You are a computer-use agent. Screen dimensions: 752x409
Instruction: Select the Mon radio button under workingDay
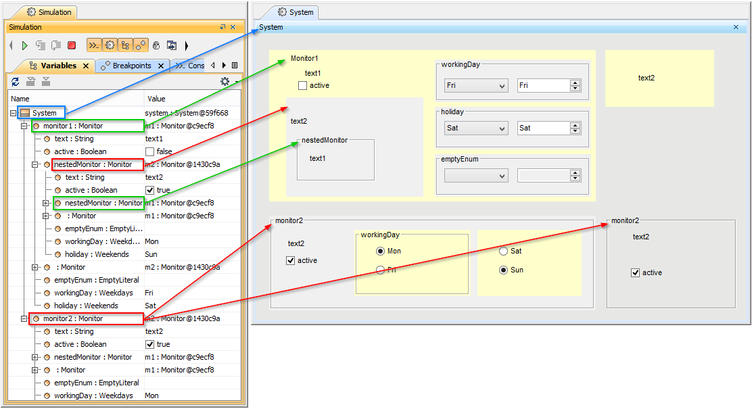click(380, 251)
